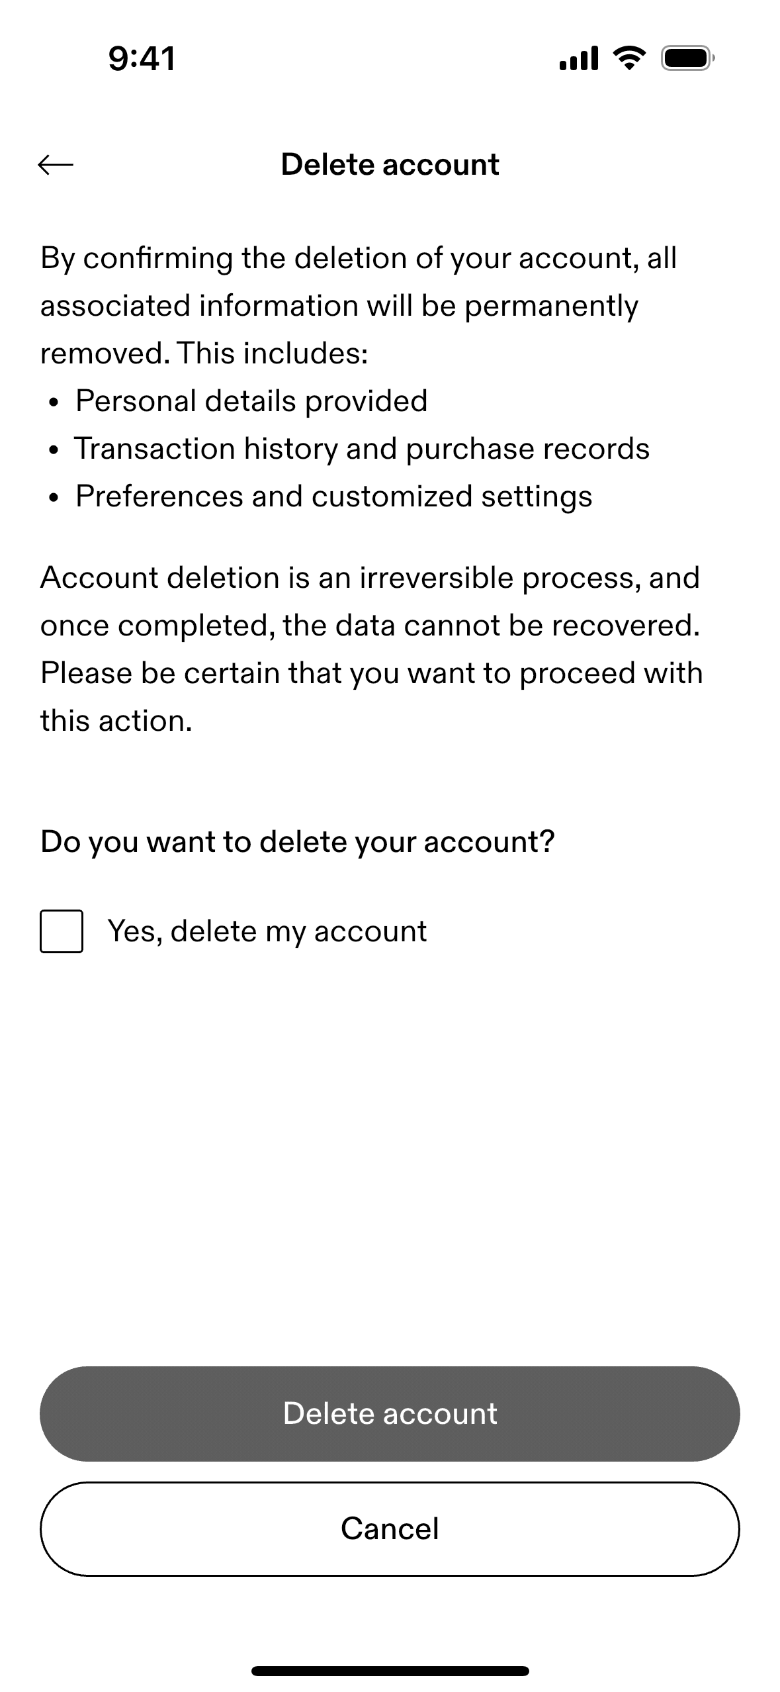The height and width of the screenshot is (1692, 780).
Task: Click 'Preferences and customized settings' list item
Action: tap(333, 496)
